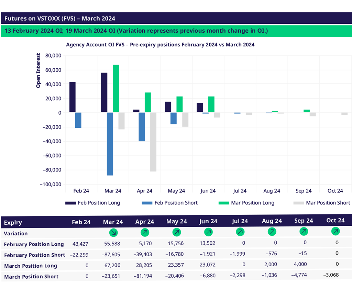Image resolution: width=352 pixels, height=290 pixels.
Task: Click the value 43,427 in the table
Action: [x=80, y=244]
